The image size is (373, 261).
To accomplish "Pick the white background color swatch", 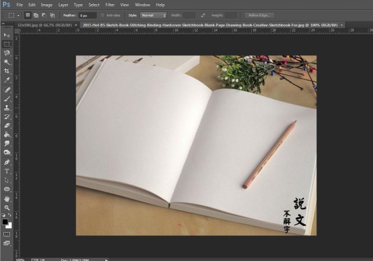I will [10, 226].
